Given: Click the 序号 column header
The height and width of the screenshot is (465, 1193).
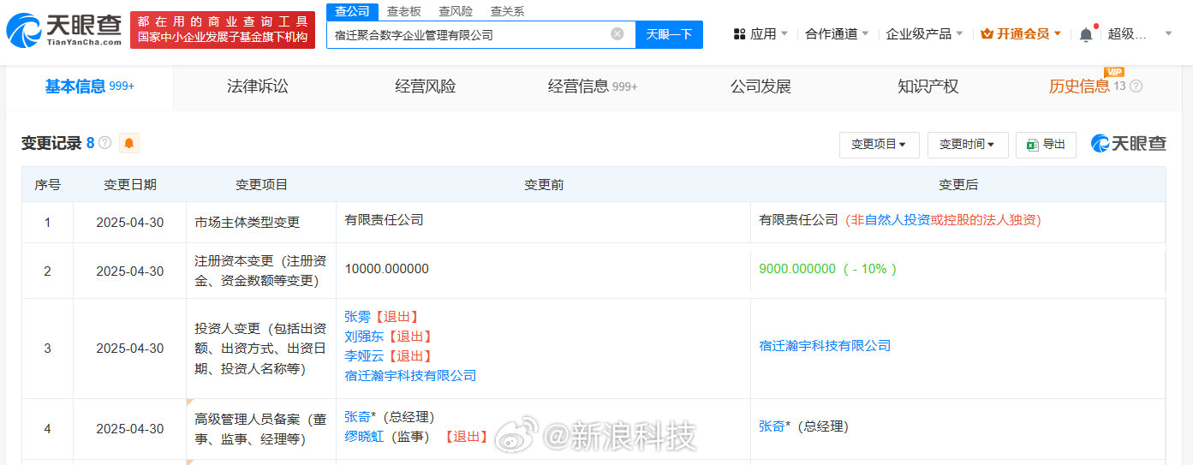Looking at the screenshot, I should click(x=48, y=185).
